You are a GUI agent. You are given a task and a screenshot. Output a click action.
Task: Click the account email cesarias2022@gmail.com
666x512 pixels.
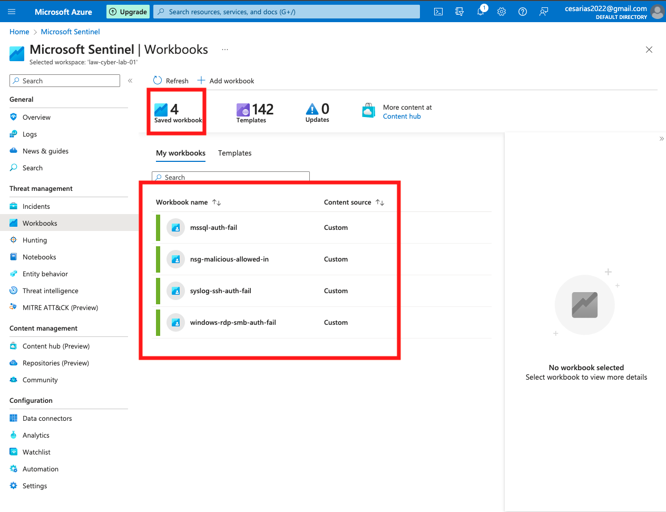(x=606, y=8)
